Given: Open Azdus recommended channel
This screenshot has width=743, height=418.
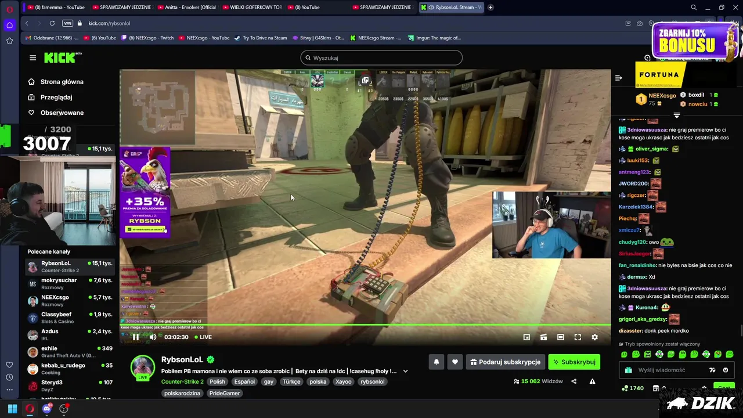Looking at the screenshot, I should 70,335.
